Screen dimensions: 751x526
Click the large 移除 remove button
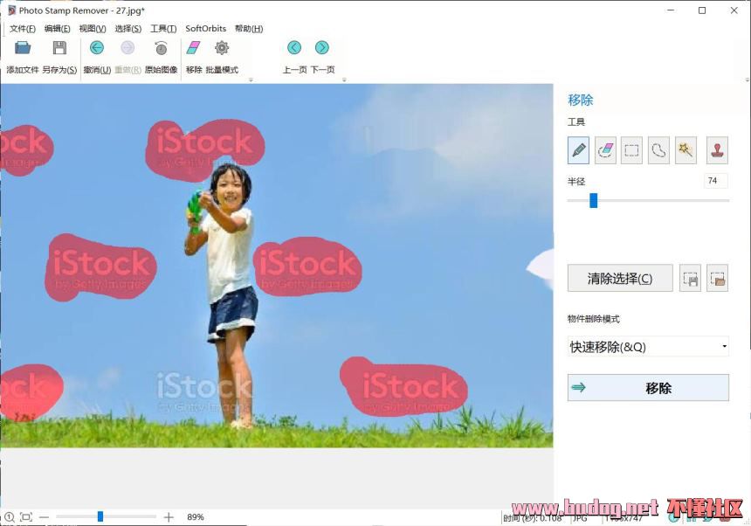click(648, 388)
